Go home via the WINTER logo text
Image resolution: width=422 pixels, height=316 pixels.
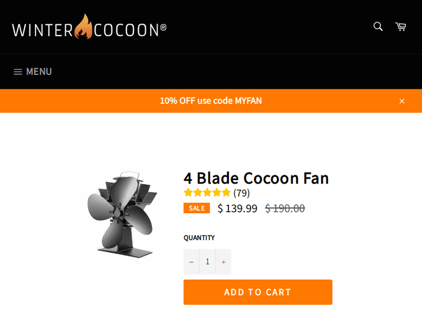pyautogui.click(x=42, y=30)
